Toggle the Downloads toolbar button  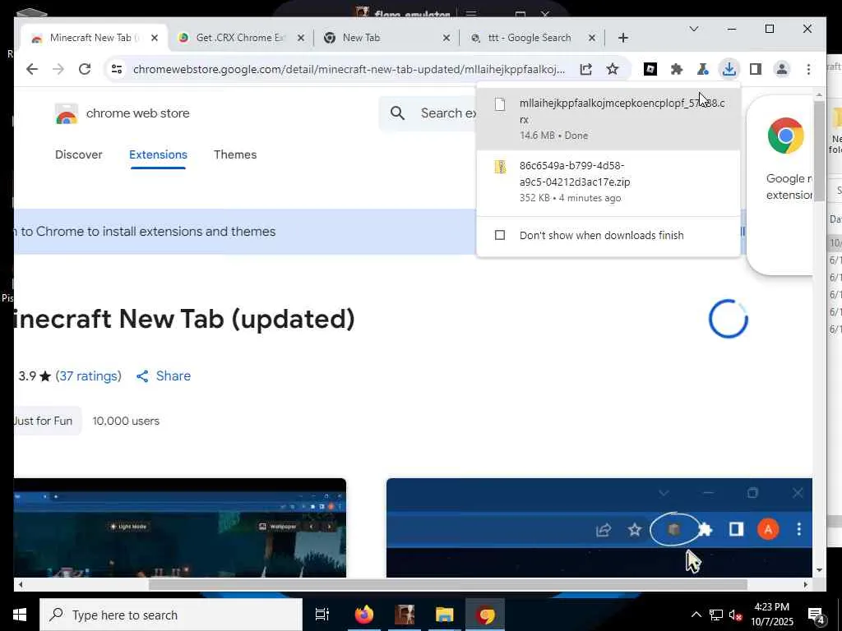point(729,69)
